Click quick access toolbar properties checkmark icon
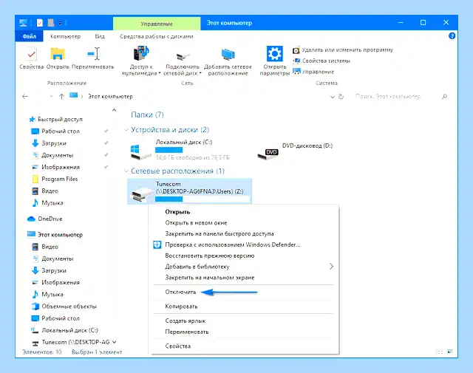This screenshot has height=373, width=473. tap(39, 23)
